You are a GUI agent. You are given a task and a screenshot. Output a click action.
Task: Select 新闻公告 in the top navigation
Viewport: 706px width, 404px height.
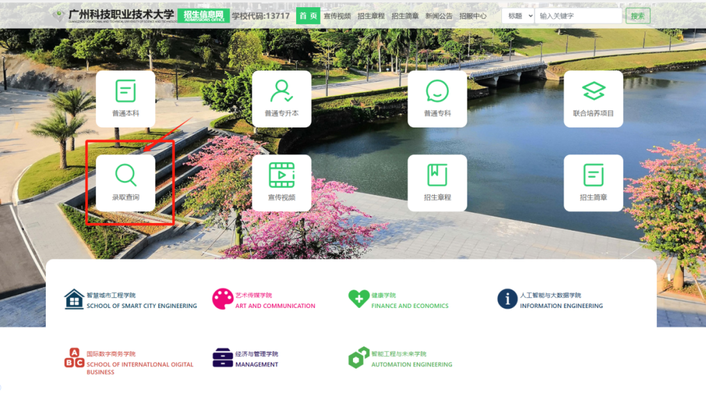pyautogui.click(x=439, y=16)
